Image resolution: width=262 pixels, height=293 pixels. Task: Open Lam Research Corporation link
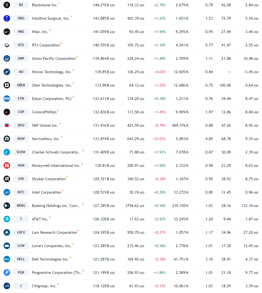[54, 232]
